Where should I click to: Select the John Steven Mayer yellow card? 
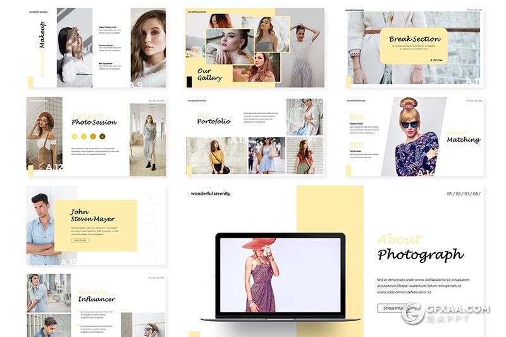pos(96,225)
